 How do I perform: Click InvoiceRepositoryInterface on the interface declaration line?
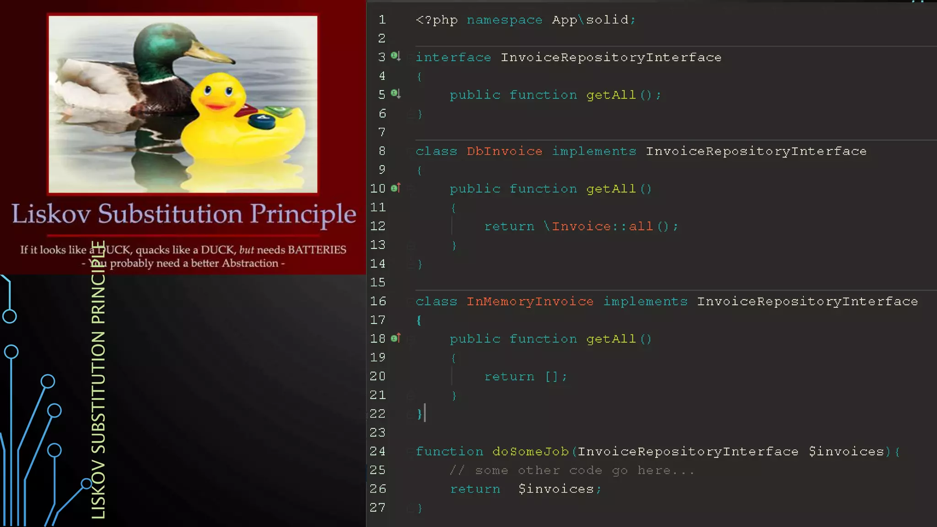[611, 58]
